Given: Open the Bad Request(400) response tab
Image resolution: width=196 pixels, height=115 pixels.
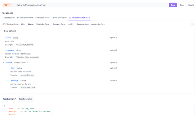Looking at the screenshot, I should click(25, 18).
